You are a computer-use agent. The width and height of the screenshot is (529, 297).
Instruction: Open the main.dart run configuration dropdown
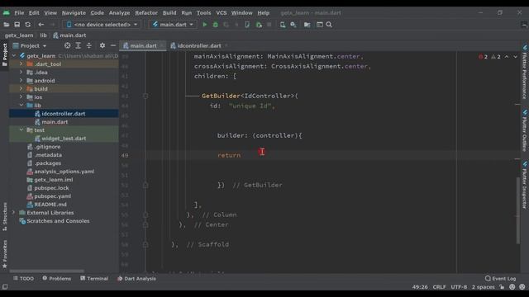pyautogui.click(x=173, y=25)
